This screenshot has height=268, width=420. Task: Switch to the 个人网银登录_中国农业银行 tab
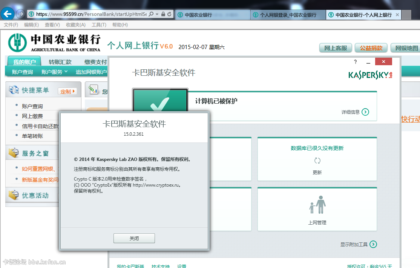pyautogui.click(x=288, y=15)
